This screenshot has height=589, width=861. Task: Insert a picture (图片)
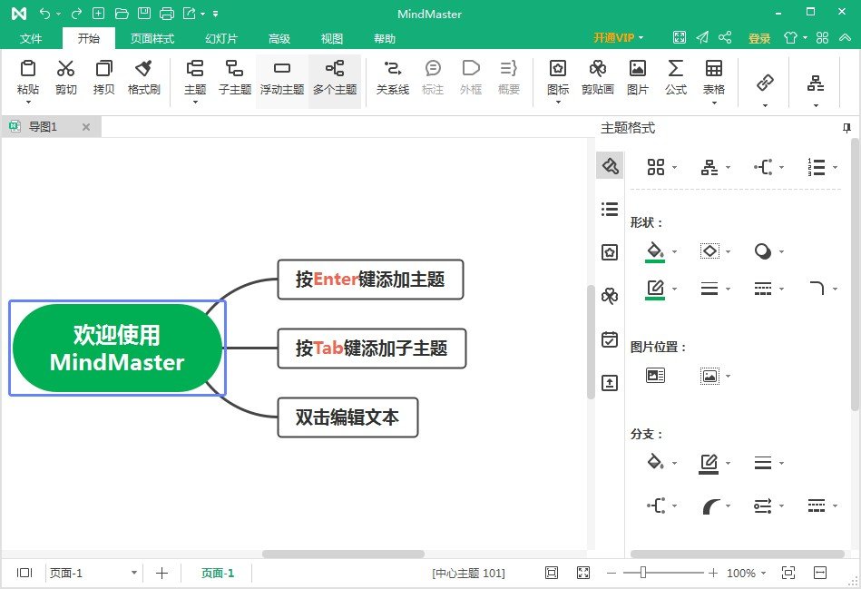coord(638,78)
